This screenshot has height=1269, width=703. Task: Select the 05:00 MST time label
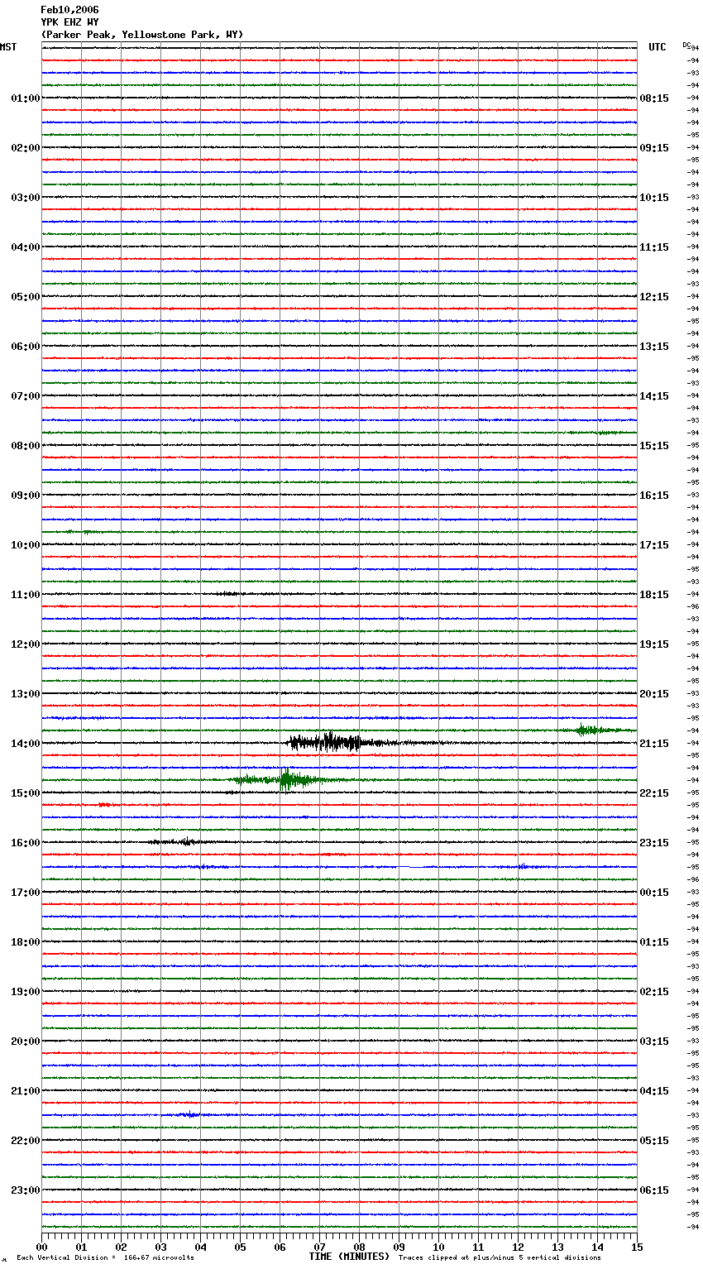coord(26,297)
